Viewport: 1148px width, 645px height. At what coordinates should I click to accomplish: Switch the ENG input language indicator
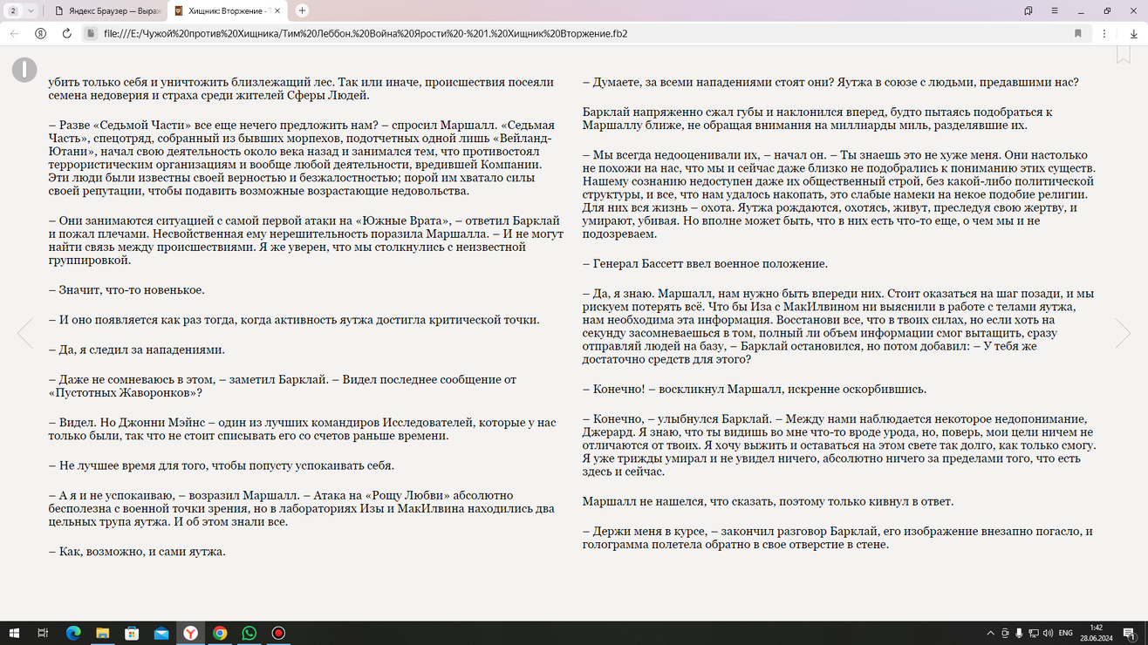point(1065,633)
